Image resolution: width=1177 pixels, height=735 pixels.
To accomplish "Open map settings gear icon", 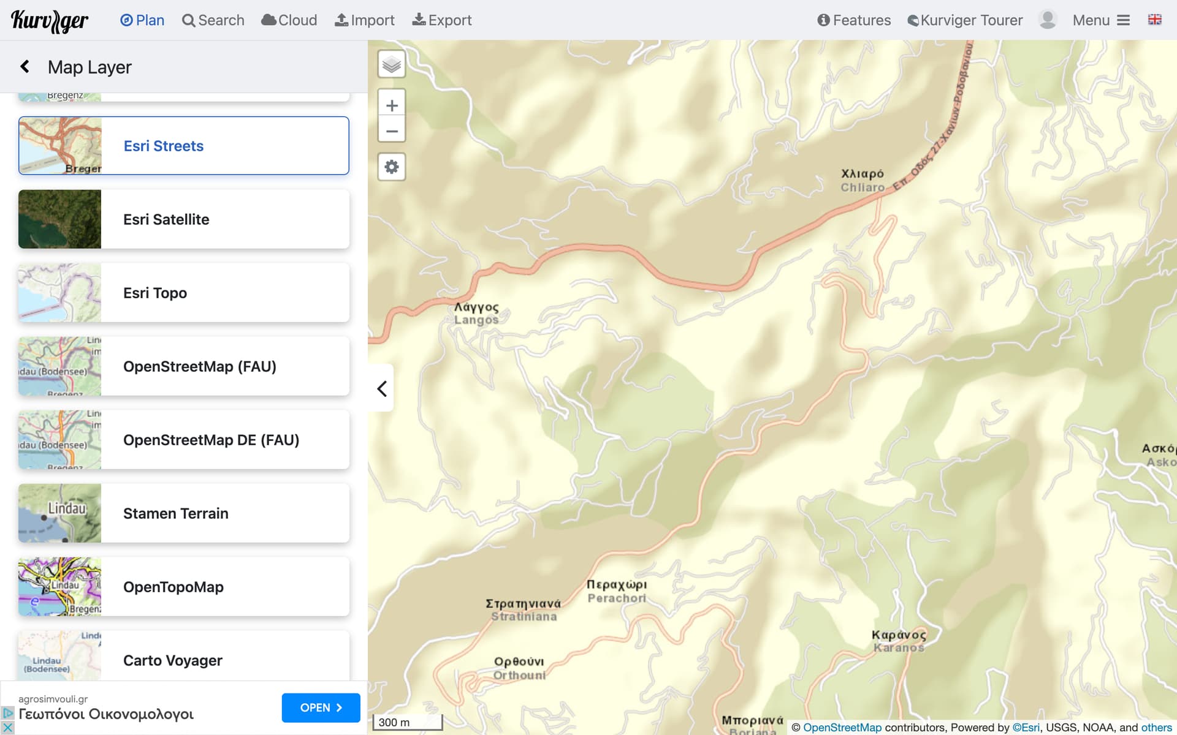I will pos(391,167).
